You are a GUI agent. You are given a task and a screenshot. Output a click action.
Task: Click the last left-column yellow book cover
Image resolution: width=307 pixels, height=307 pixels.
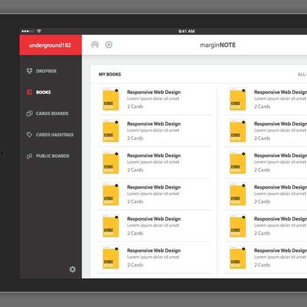pos(111,257)
